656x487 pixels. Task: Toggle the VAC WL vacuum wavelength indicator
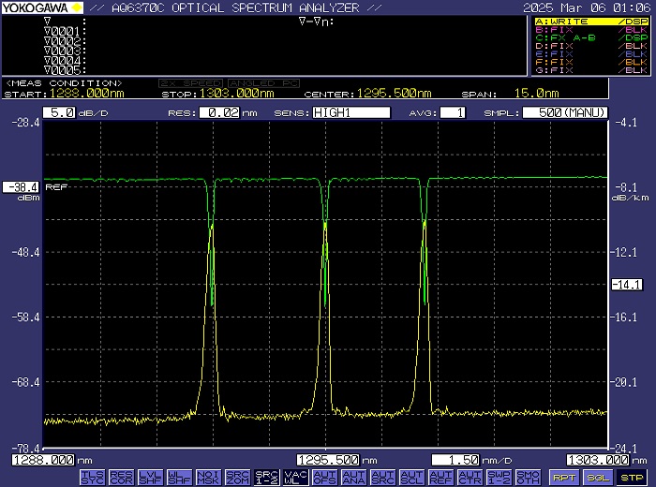click(296, 477)
